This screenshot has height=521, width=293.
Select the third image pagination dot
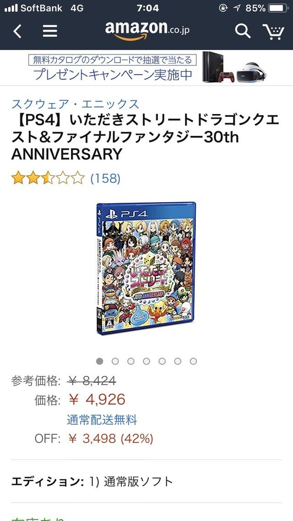(x=130, y=361)
